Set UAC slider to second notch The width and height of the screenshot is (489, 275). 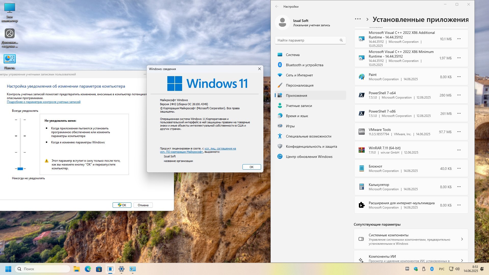point(20,136)
